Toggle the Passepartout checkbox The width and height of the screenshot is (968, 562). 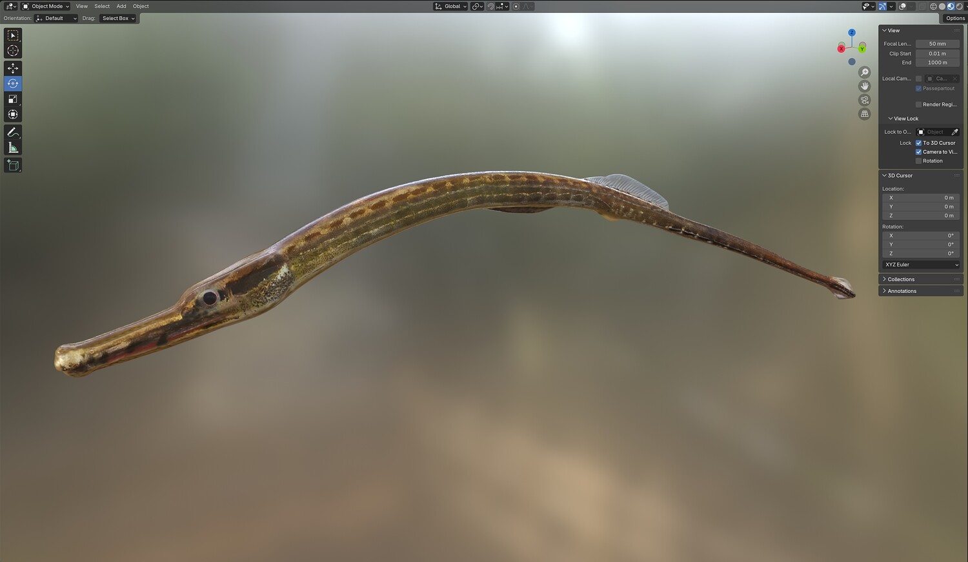pyautogui.click(x=918, y=88)
